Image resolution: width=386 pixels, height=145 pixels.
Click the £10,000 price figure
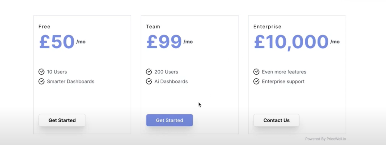pos(291,42)
